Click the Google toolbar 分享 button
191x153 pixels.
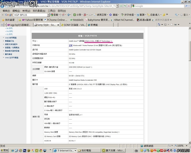click(77, 15)
